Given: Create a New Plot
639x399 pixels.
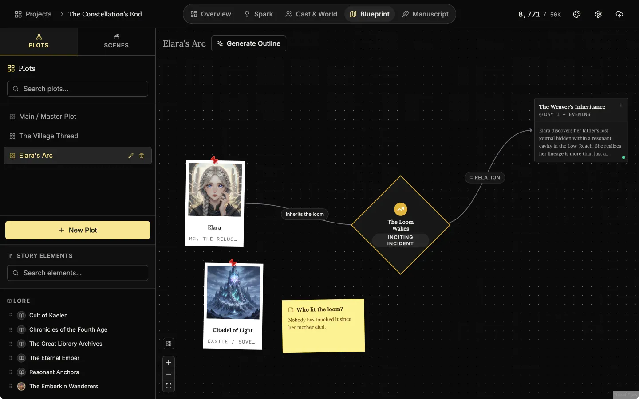Looking at the screenshot, I should [78, 230].
